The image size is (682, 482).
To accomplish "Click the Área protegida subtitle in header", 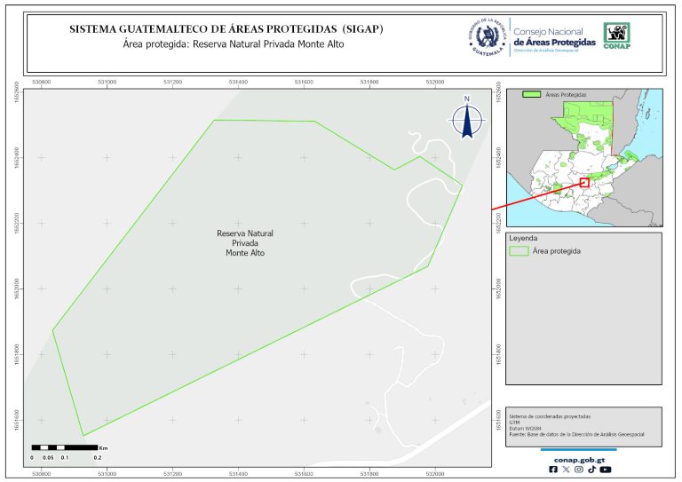I will (x=226, y=43).
